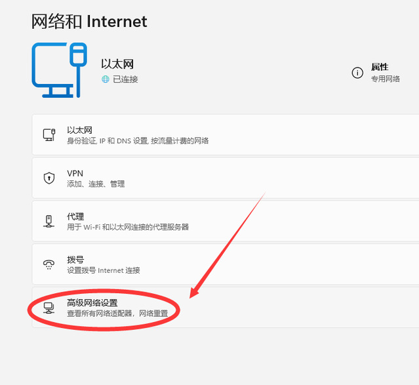Open 高级网络设置 row title
Screen dimensions: 419x385
92,303
